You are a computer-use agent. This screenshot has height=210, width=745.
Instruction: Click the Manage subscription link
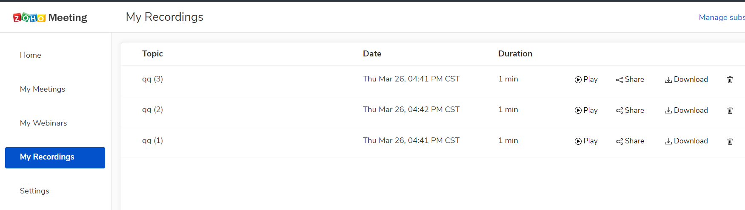point(722,17)
